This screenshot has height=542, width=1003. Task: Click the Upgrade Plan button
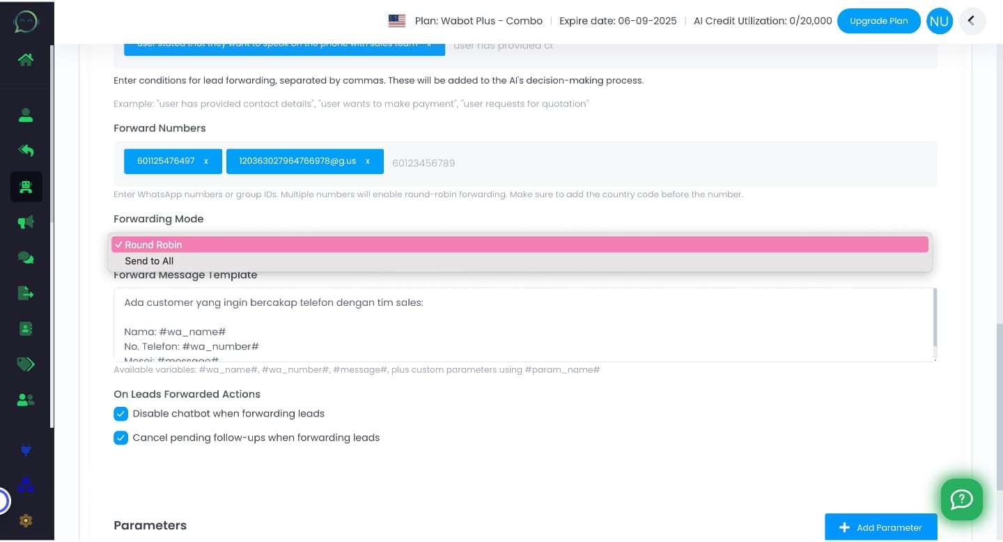click(878, 21)
